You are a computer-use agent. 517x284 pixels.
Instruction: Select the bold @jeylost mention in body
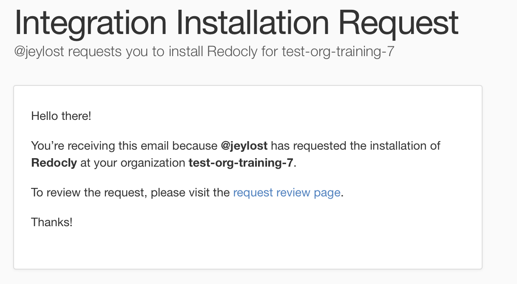click(x=244, y=146)
